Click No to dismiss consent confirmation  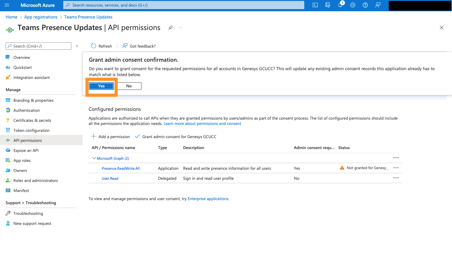[129, 86]
